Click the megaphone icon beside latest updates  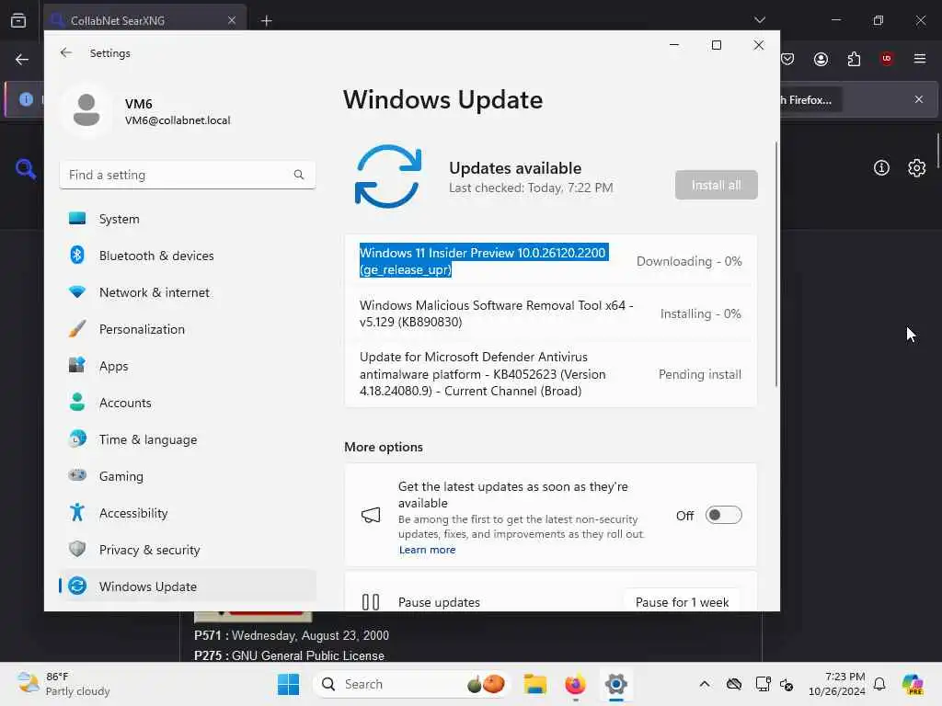click(x=371, y=515)
